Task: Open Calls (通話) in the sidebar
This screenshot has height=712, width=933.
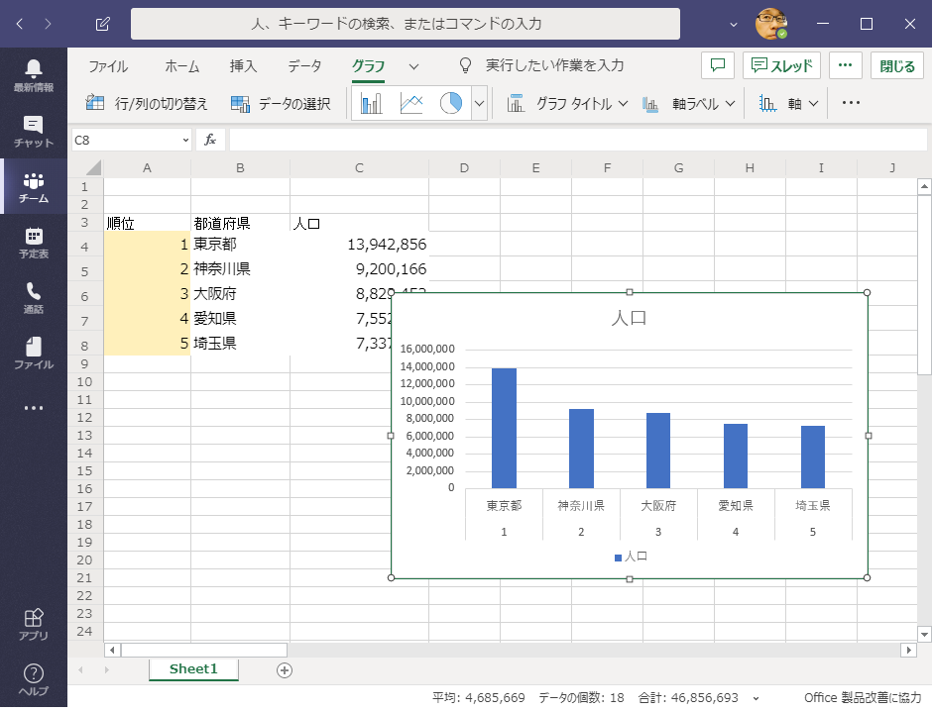Action: tap(34, 297)
